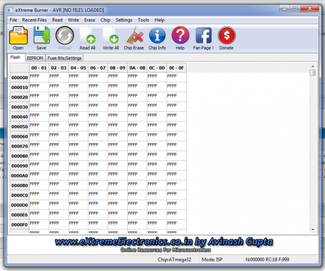
Task: Click the 0C - 0D column header
Action: pyautogui.click(x=157, y=68)
